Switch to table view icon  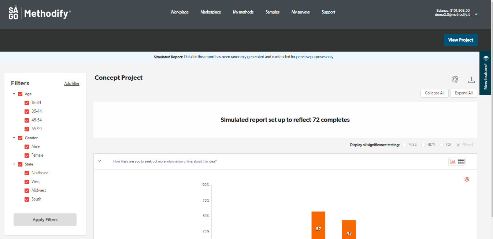point(461,161)
